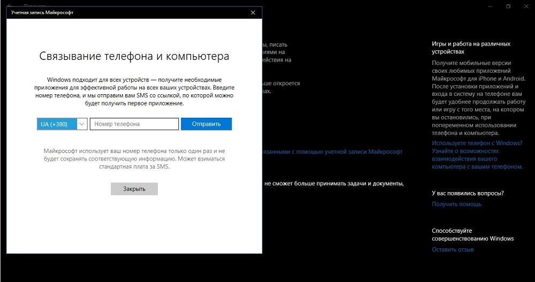Select the Windows подходит для всех устройств paragraph

(x=134, y=92)
